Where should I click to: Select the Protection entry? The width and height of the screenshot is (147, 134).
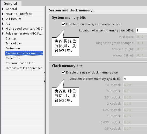coord(13,48)
